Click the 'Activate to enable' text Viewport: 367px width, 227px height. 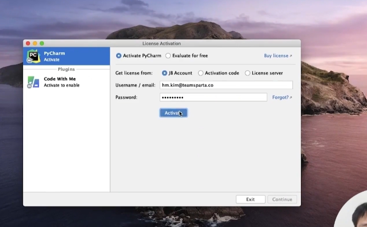(62, 86)
